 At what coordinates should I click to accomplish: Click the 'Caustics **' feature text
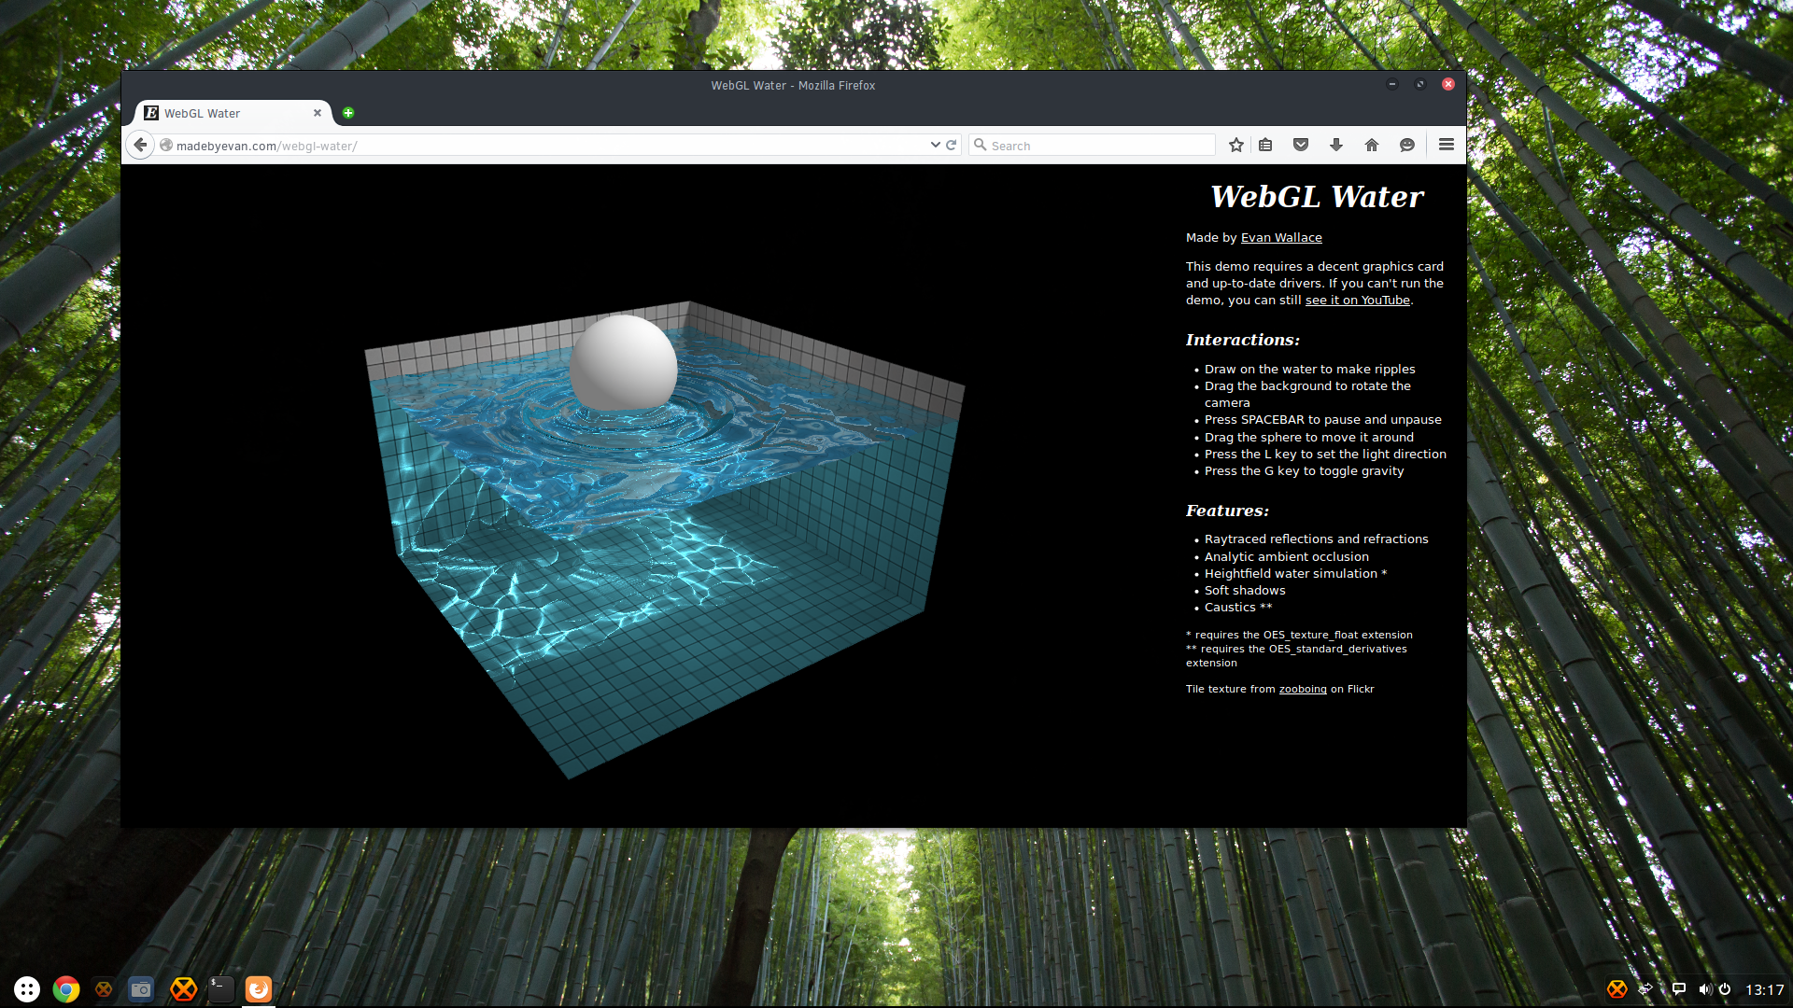[x=1238, y=608]
